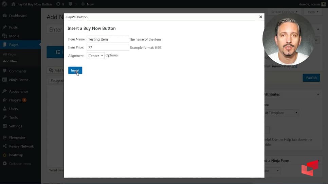Click the Users icon in sidebar
328x184 pixels.
point(5,109)
